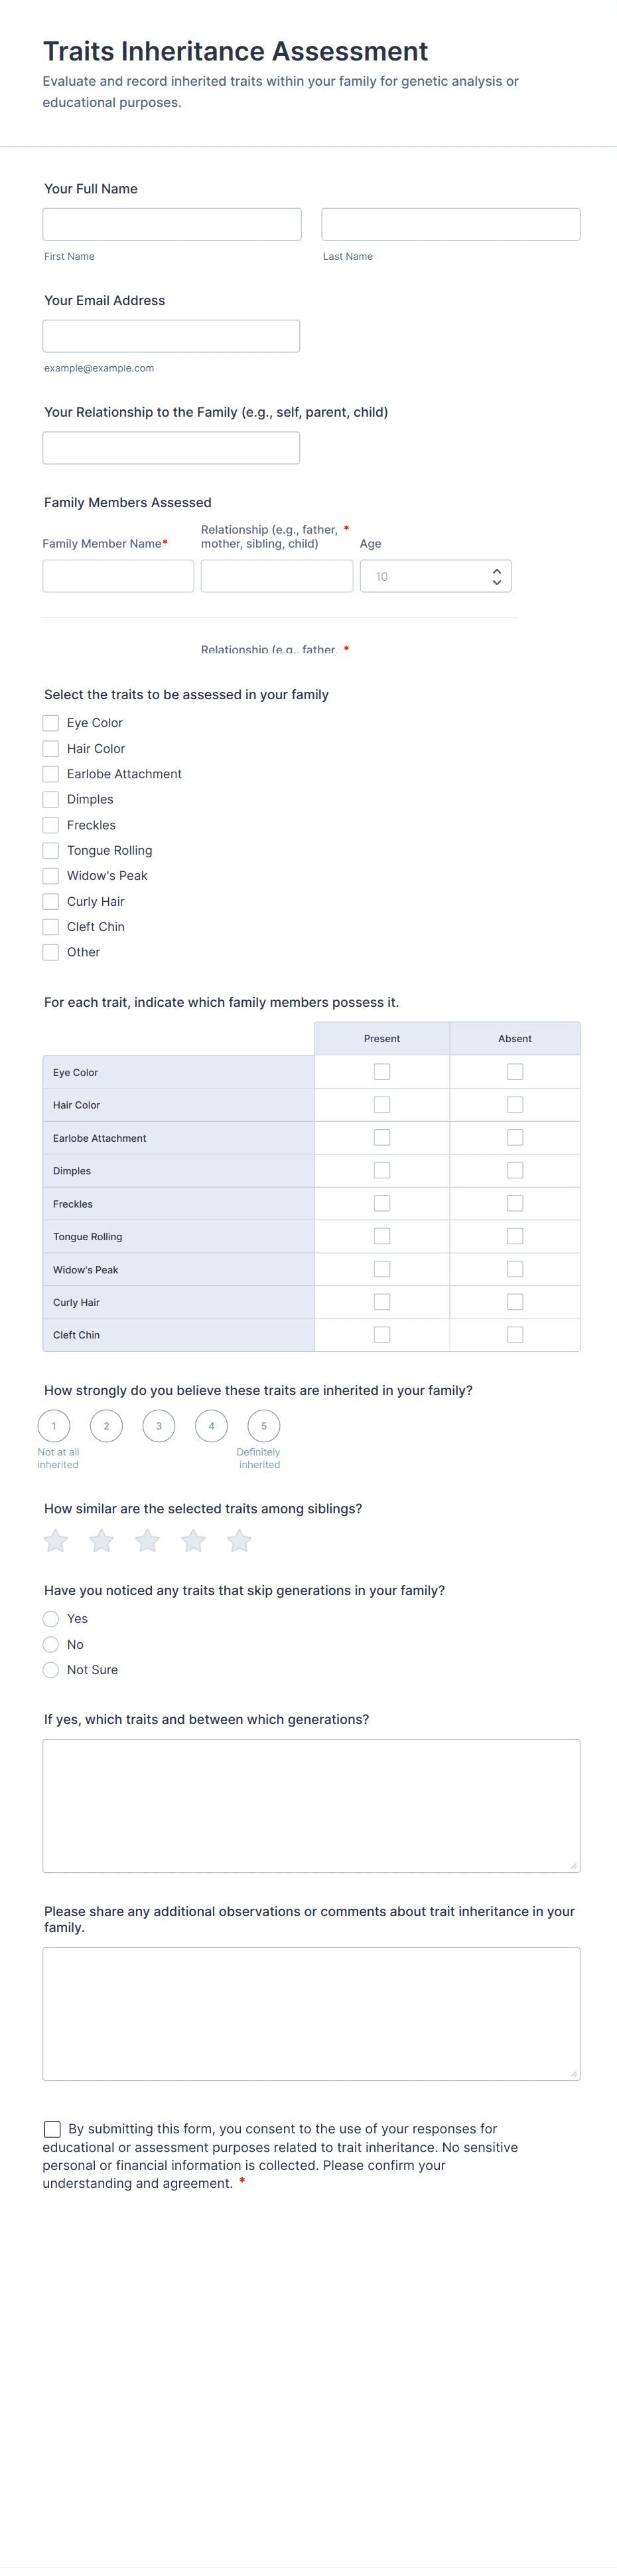Mark Dimples as Absent in the table
Screen dimensions: 617x2576
514,1169
